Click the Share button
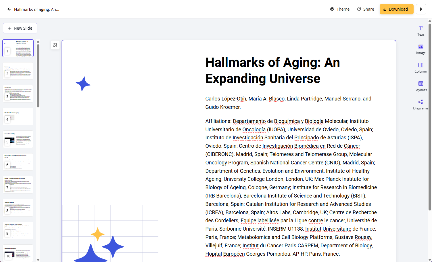 coord(366,9)
